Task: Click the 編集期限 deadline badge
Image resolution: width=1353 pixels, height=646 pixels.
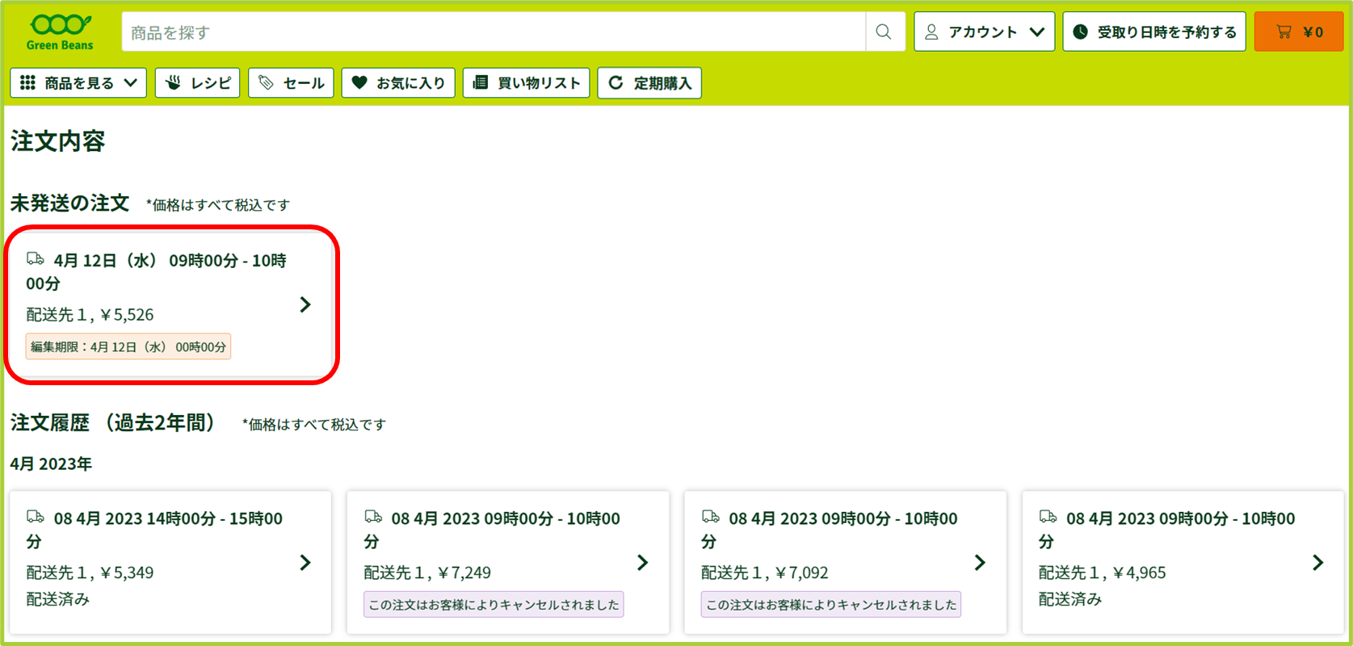Action: tap(128, 346)
